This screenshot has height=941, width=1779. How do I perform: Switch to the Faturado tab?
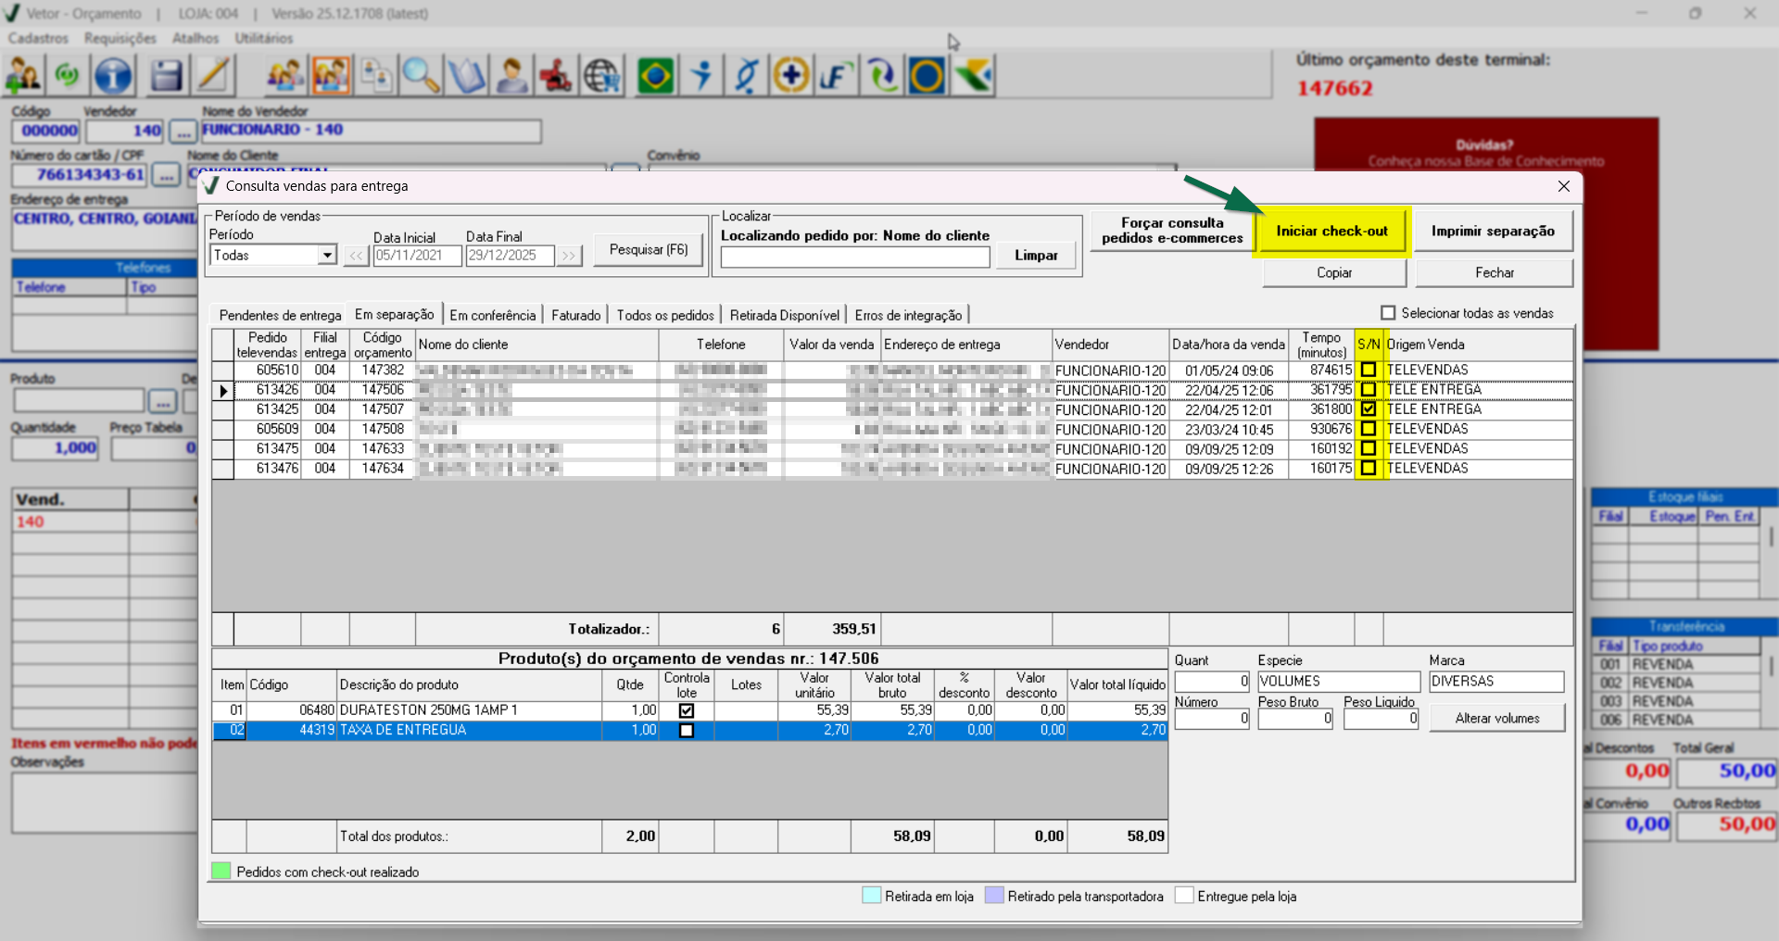[x=575, y=315]
